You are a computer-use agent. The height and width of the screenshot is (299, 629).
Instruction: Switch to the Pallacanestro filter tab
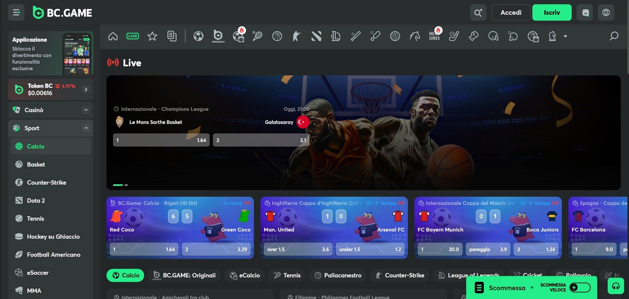[x=337, y=275]
